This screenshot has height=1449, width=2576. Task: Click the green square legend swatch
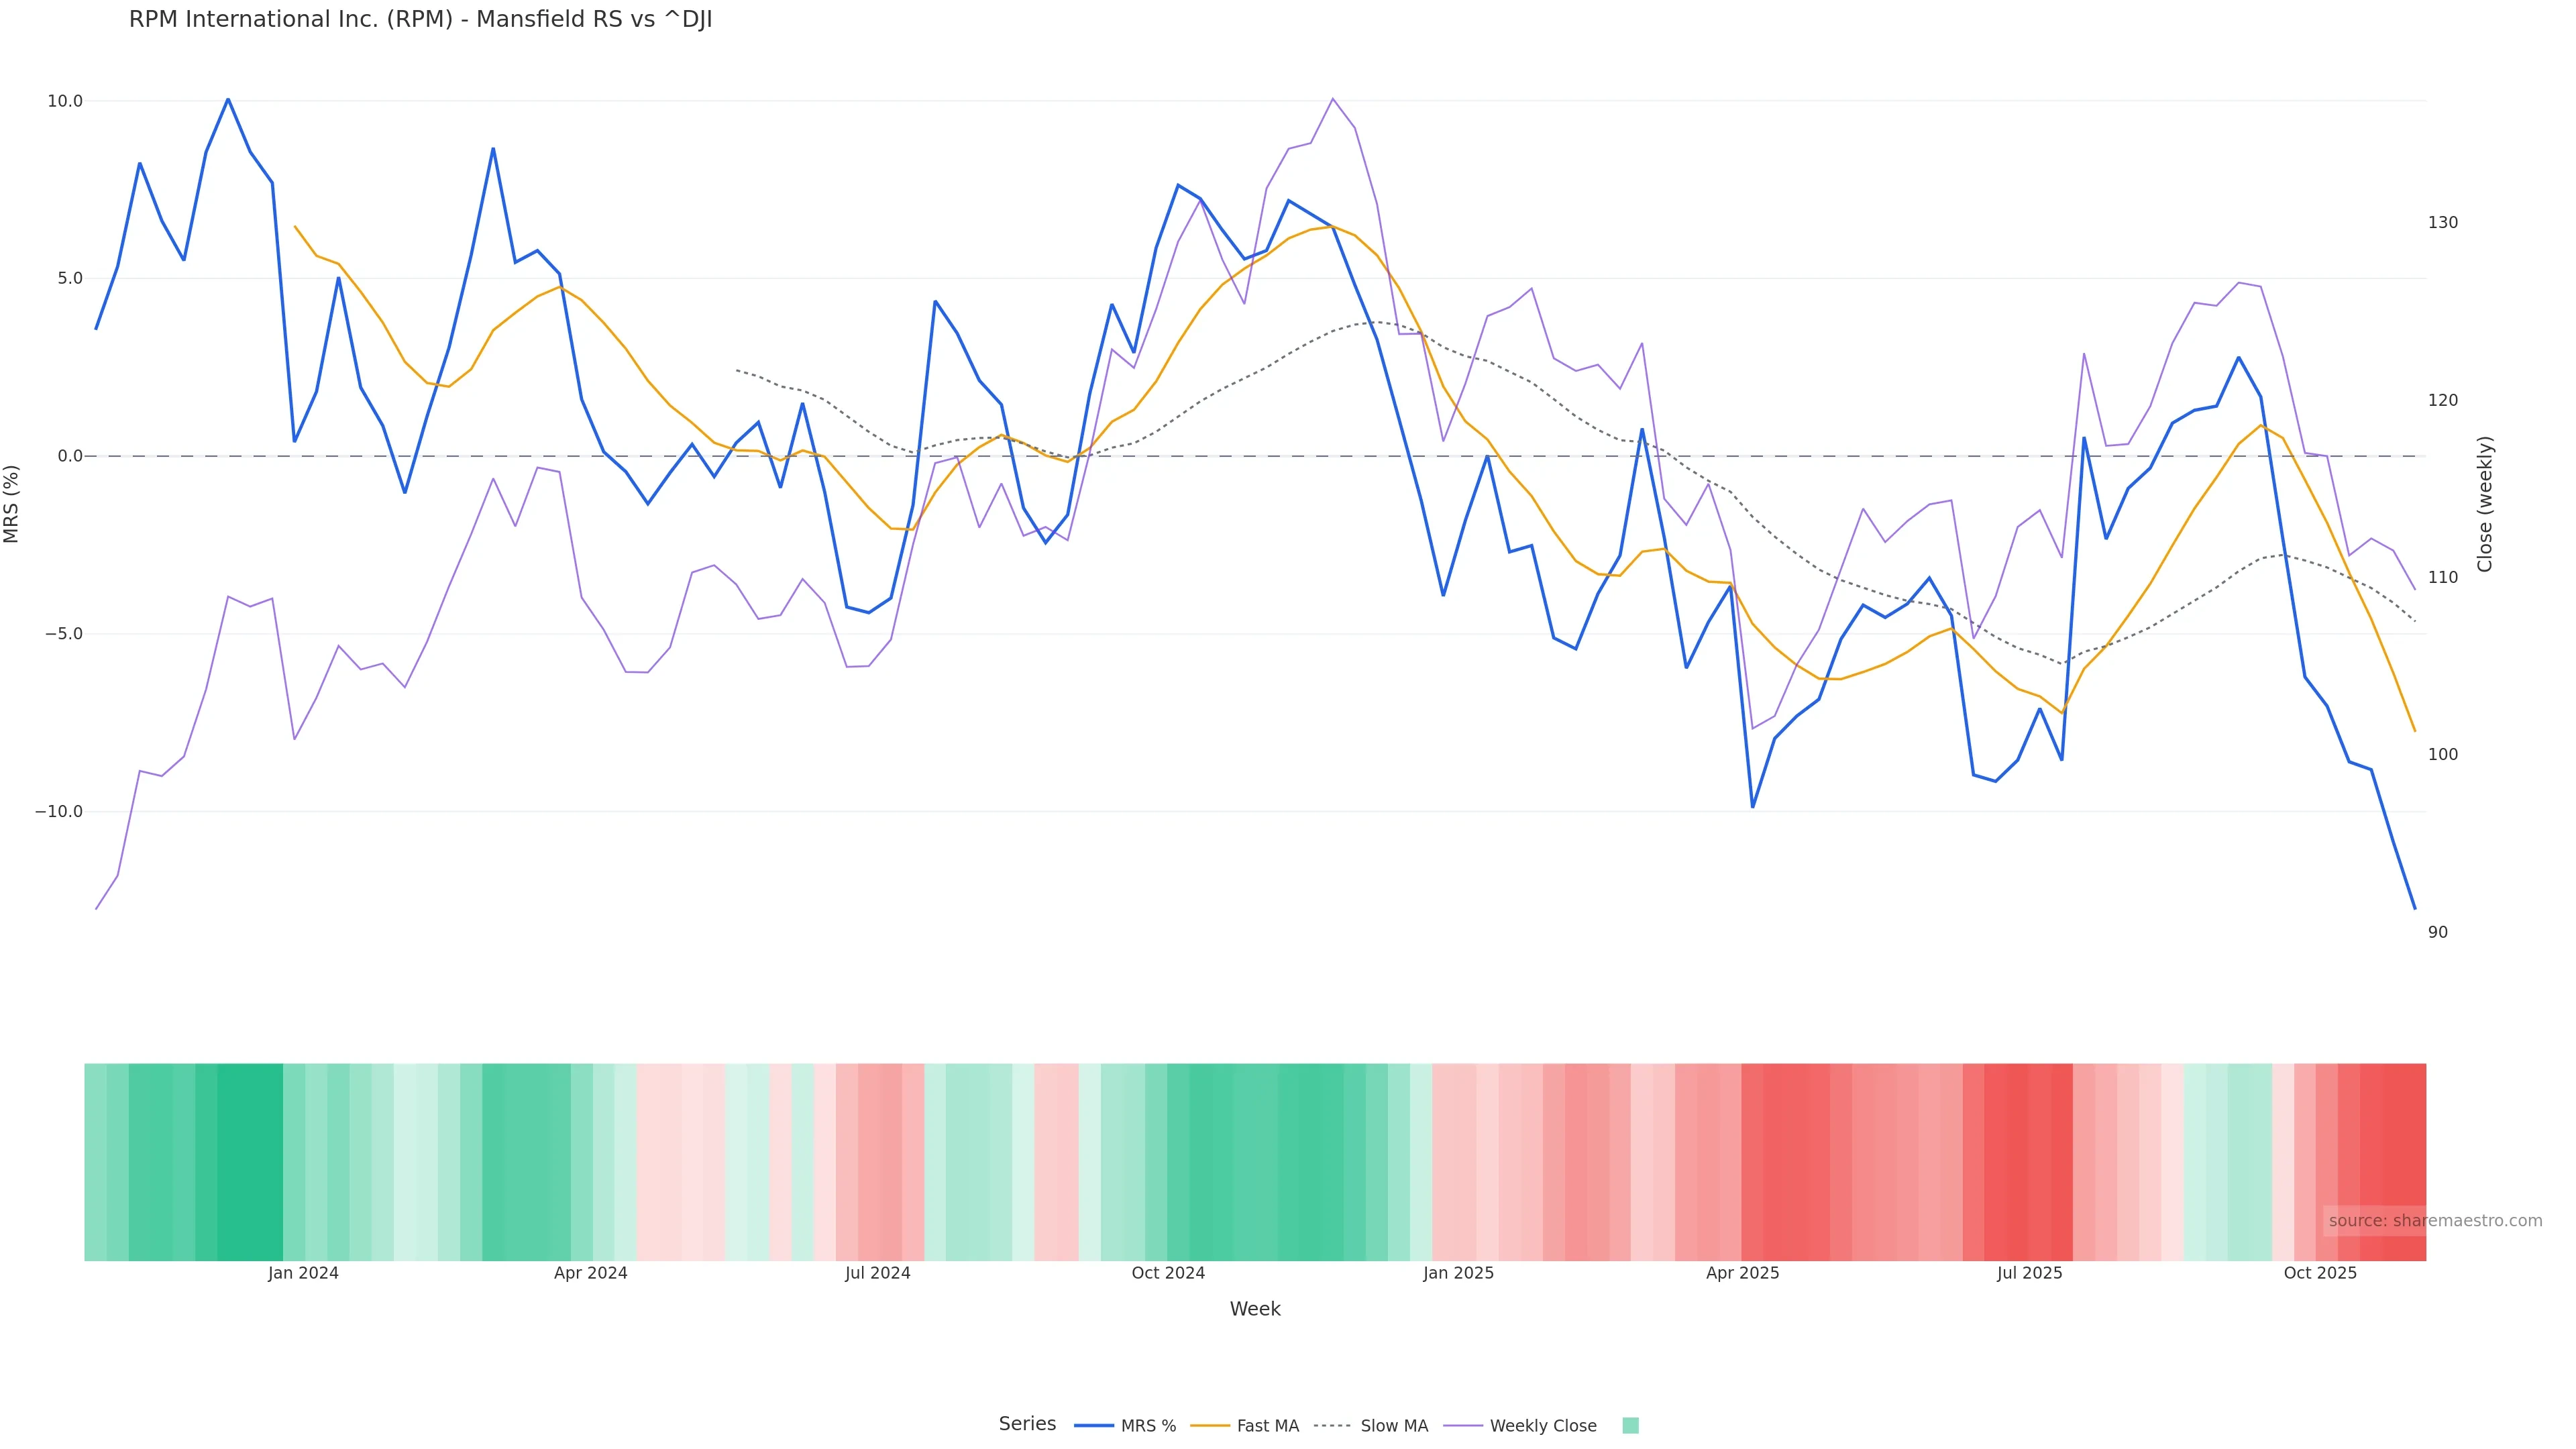pos(1630,1426)
